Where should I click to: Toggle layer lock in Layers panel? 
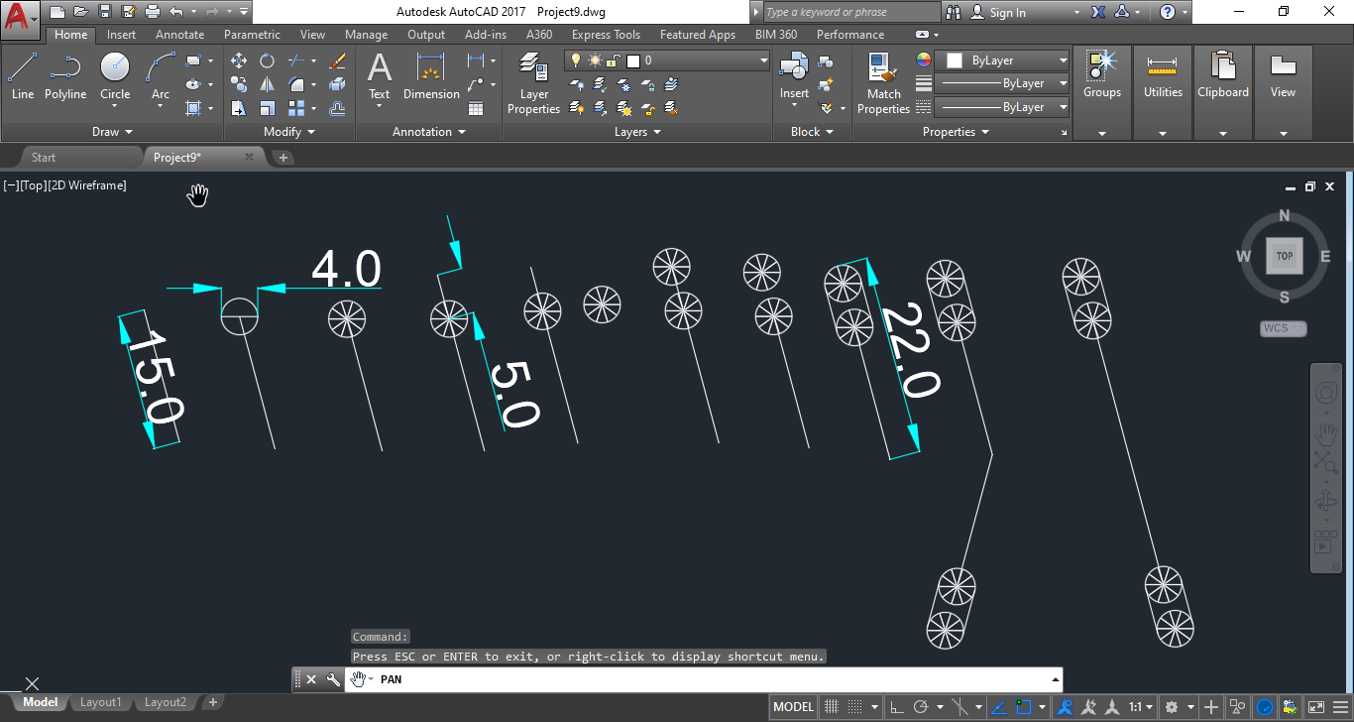[x=647, y=85]
